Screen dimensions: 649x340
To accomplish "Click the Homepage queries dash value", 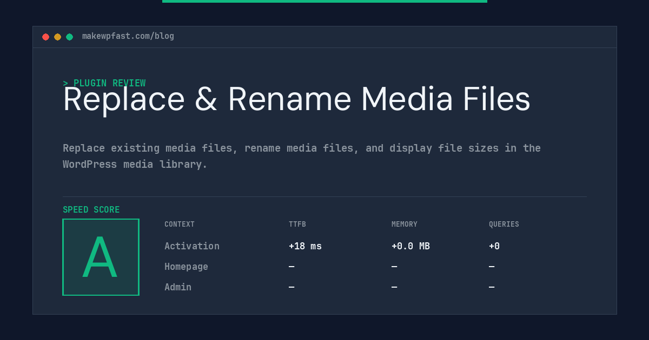I will click(x=492, y=267).
